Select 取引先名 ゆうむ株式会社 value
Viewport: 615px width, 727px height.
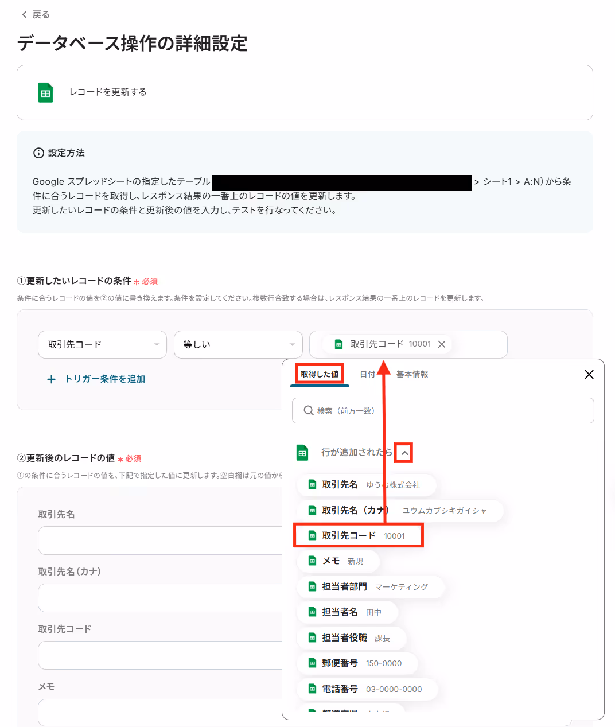pyautogui.click(x=366, y=485)
